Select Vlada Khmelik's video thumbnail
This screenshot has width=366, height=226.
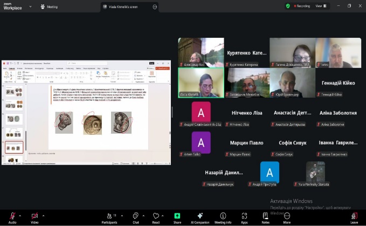[x=201, y=83]
